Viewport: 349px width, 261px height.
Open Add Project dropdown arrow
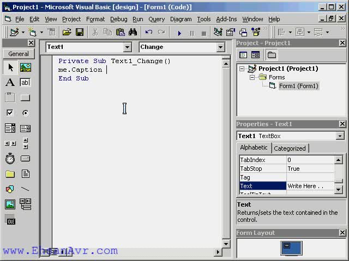pos(23,33)
